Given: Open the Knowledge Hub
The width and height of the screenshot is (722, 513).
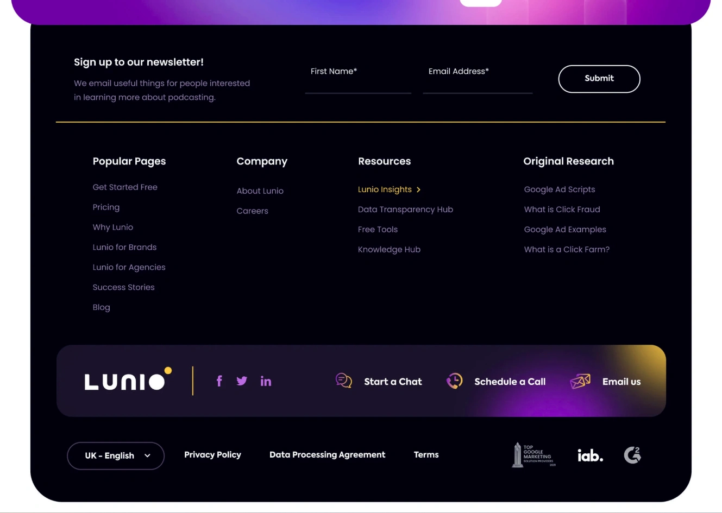Looking at the screenshot, I should 389,250.
